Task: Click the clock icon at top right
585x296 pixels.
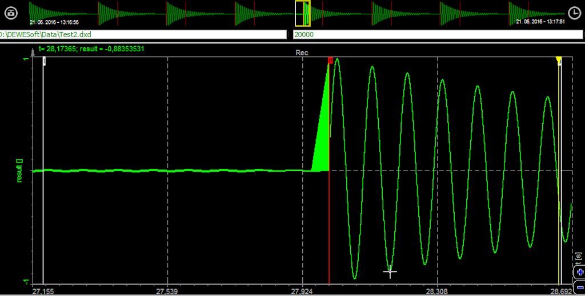Action: click(574, 13)
